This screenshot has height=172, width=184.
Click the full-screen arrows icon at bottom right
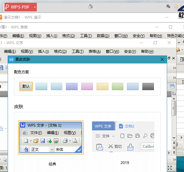point(170,168)
